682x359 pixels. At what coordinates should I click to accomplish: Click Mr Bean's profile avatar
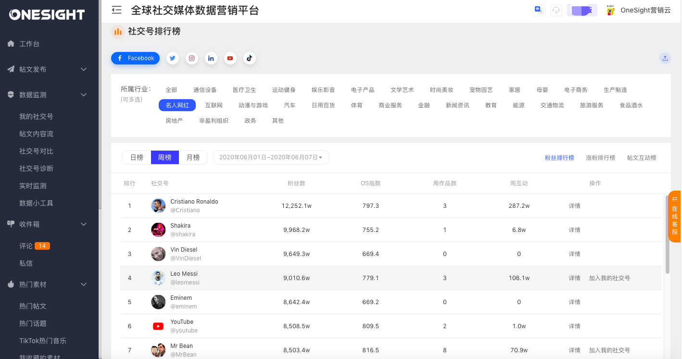click(158, 350)
